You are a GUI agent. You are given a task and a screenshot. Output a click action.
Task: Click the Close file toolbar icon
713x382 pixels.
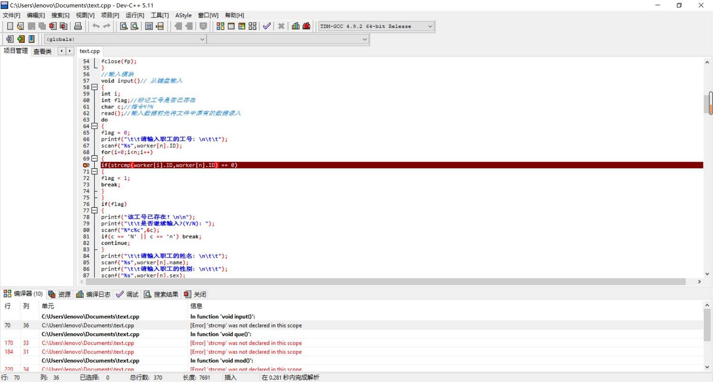53,26
